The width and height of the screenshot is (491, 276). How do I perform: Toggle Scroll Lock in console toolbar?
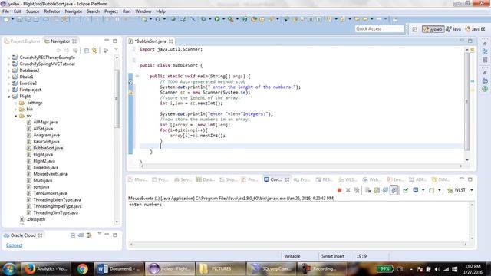coord(377,190)
